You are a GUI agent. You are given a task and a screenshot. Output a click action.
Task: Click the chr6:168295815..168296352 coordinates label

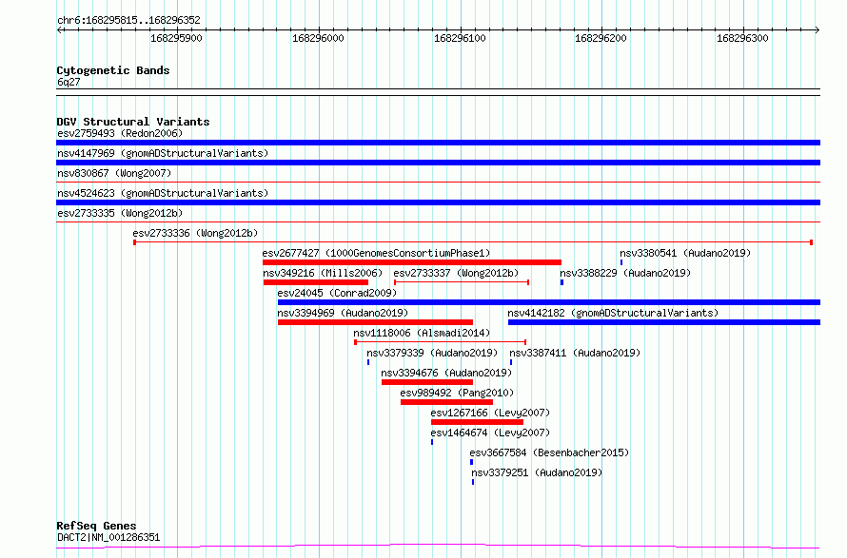pyautogui.click(x=128, y=20)
